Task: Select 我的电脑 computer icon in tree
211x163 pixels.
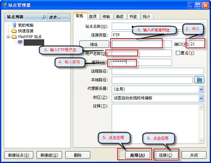Action: pyautogui.click(x=14, y=25)
